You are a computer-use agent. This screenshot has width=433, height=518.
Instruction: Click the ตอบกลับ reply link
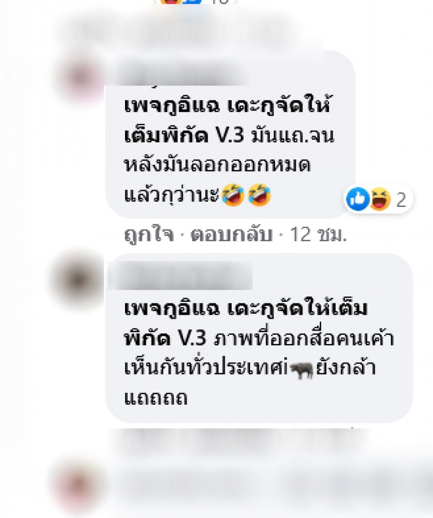[232, 235]
